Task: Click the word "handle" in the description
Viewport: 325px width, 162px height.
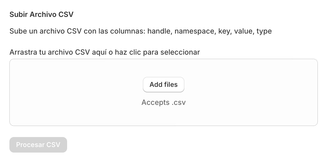Action: (x=159, y=31)
